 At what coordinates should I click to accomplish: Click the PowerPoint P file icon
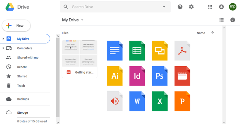click(182, 101)
